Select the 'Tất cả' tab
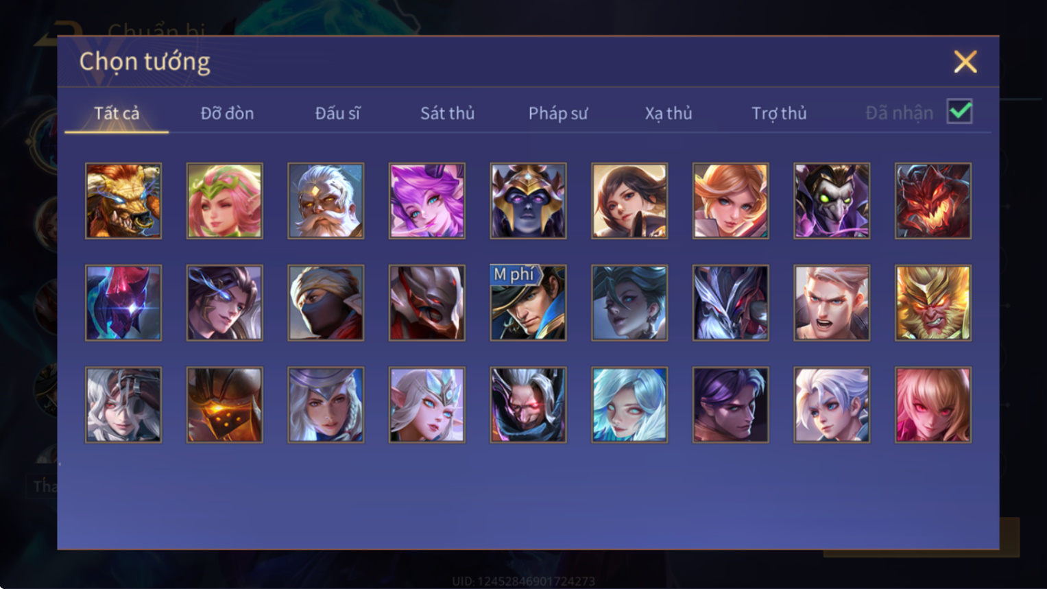This screenshot has height=589, width=1047. [117, 113]
